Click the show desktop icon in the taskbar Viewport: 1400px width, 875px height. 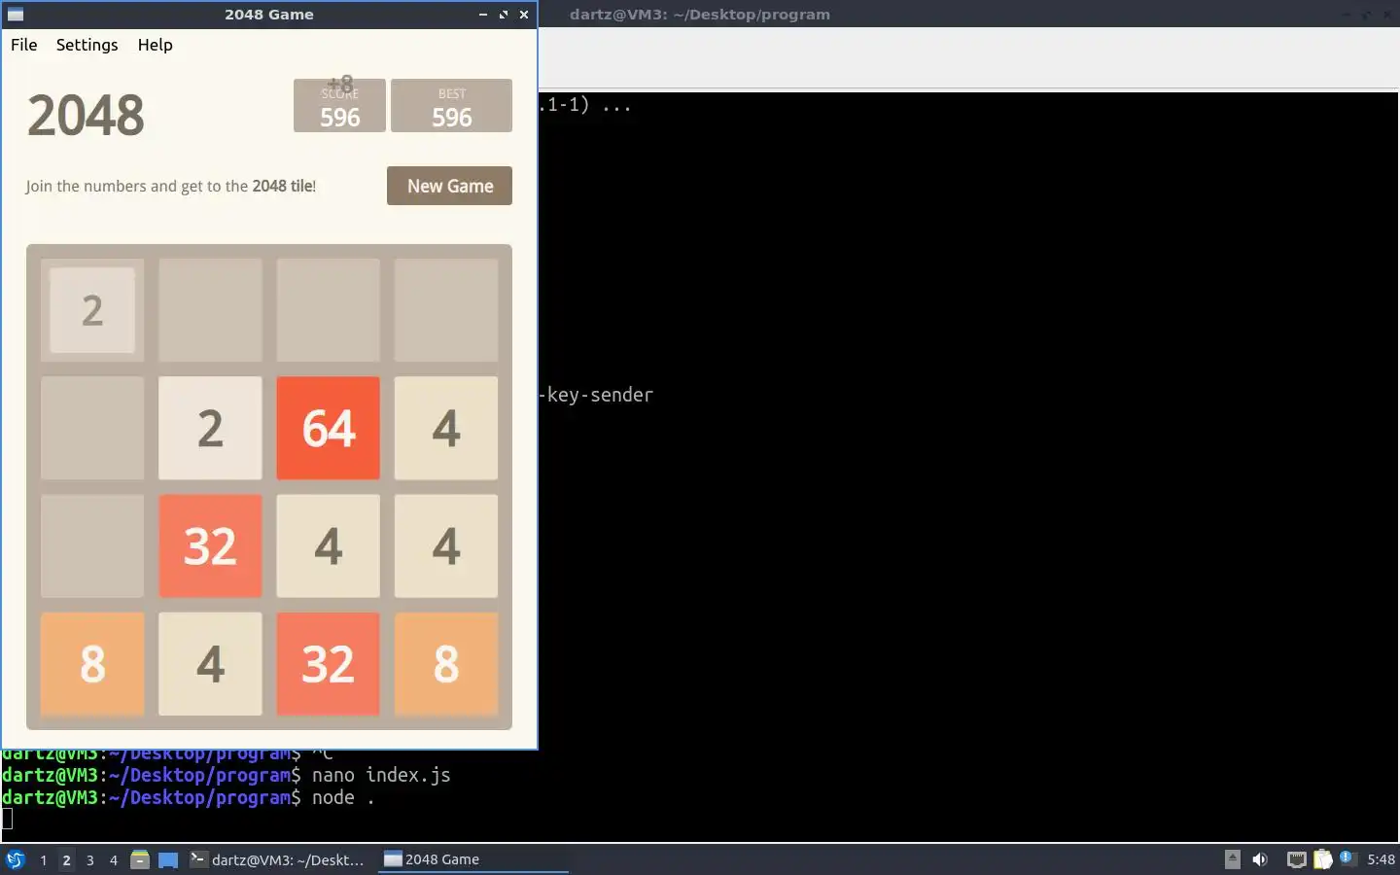point(168,859)
